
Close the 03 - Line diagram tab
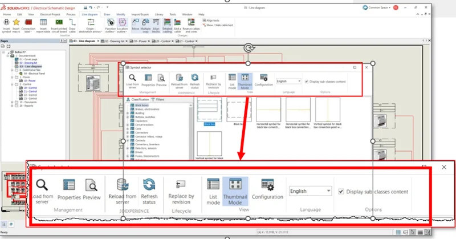[x=98, y=41]
